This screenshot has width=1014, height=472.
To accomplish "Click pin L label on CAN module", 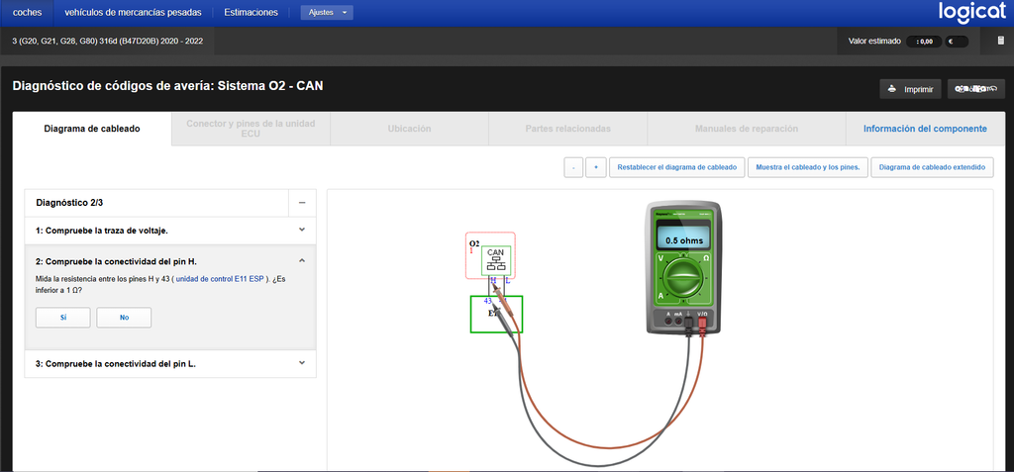I will (x=508, y=281).
